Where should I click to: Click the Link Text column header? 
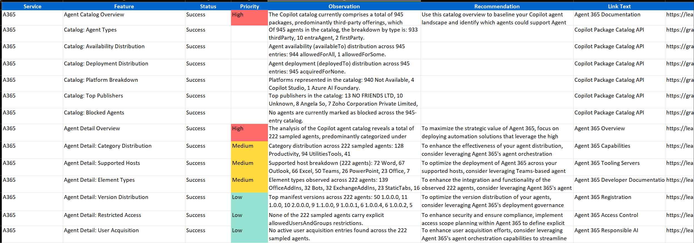coord(619,6)
